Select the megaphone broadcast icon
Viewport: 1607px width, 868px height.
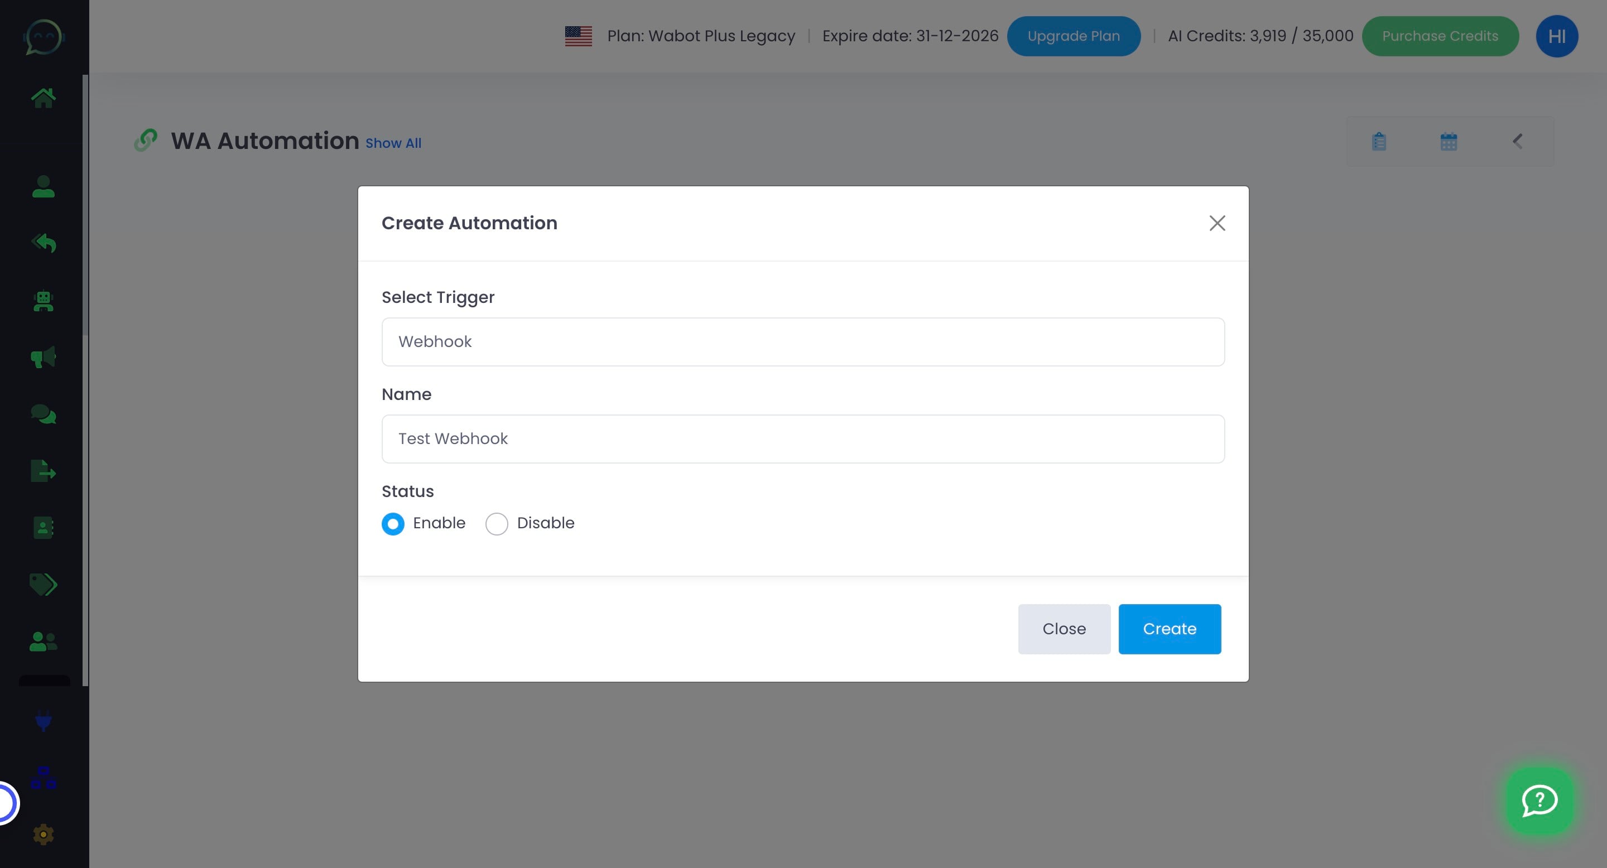tap(43, 358)
